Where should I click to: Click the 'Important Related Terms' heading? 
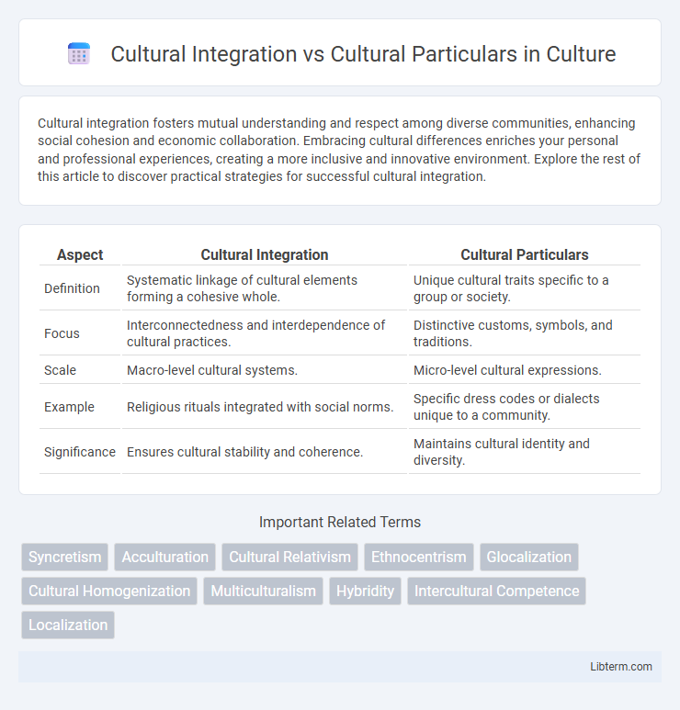click(x=340, y=522)
